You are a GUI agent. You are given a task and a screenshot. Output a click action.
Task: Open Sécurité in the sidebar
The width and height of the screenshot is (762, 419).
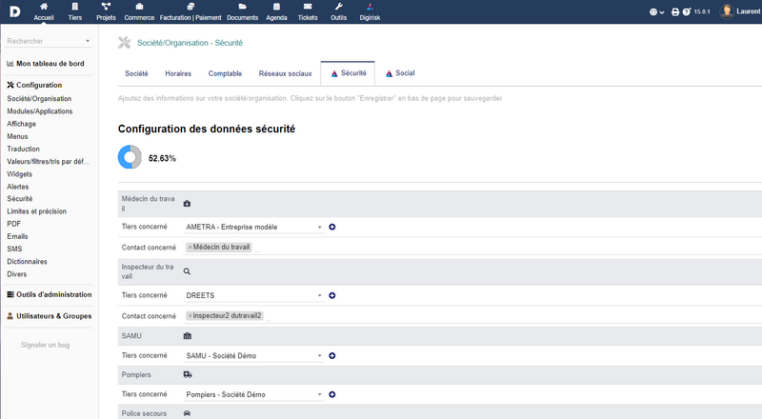tap(20, 199)
